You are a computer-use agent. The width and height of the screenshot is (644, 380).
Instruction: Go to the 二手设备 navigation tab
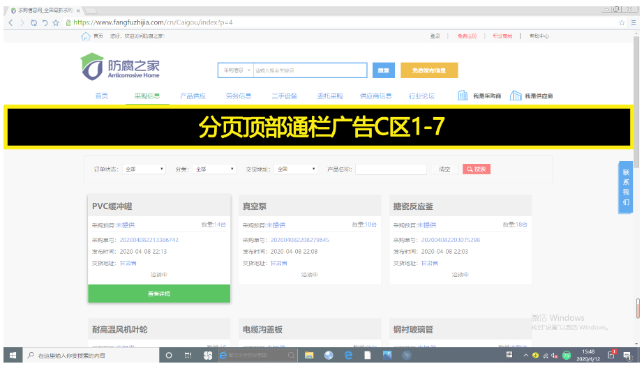284,96
